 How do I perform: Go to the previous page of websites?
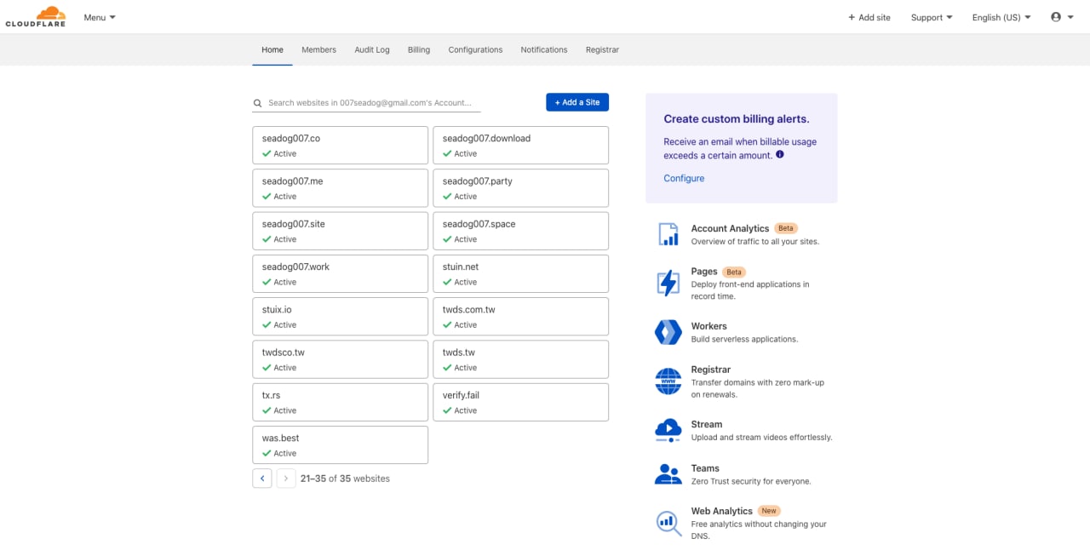[x=262, y=479]
